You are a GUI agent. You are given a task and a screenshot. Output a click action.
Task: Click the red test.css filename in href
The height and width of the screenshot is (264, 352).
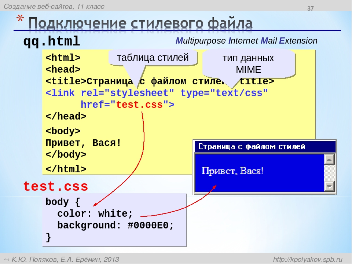click(x=139, y=104)
